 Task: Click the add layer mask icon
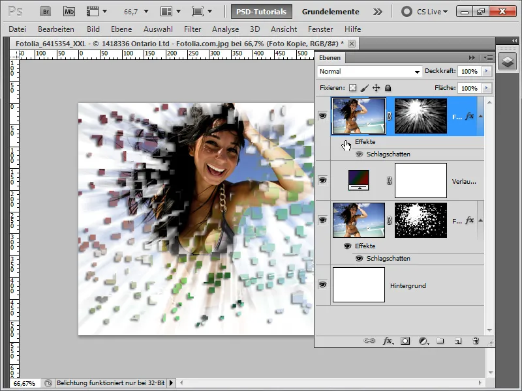pos(405,341)
